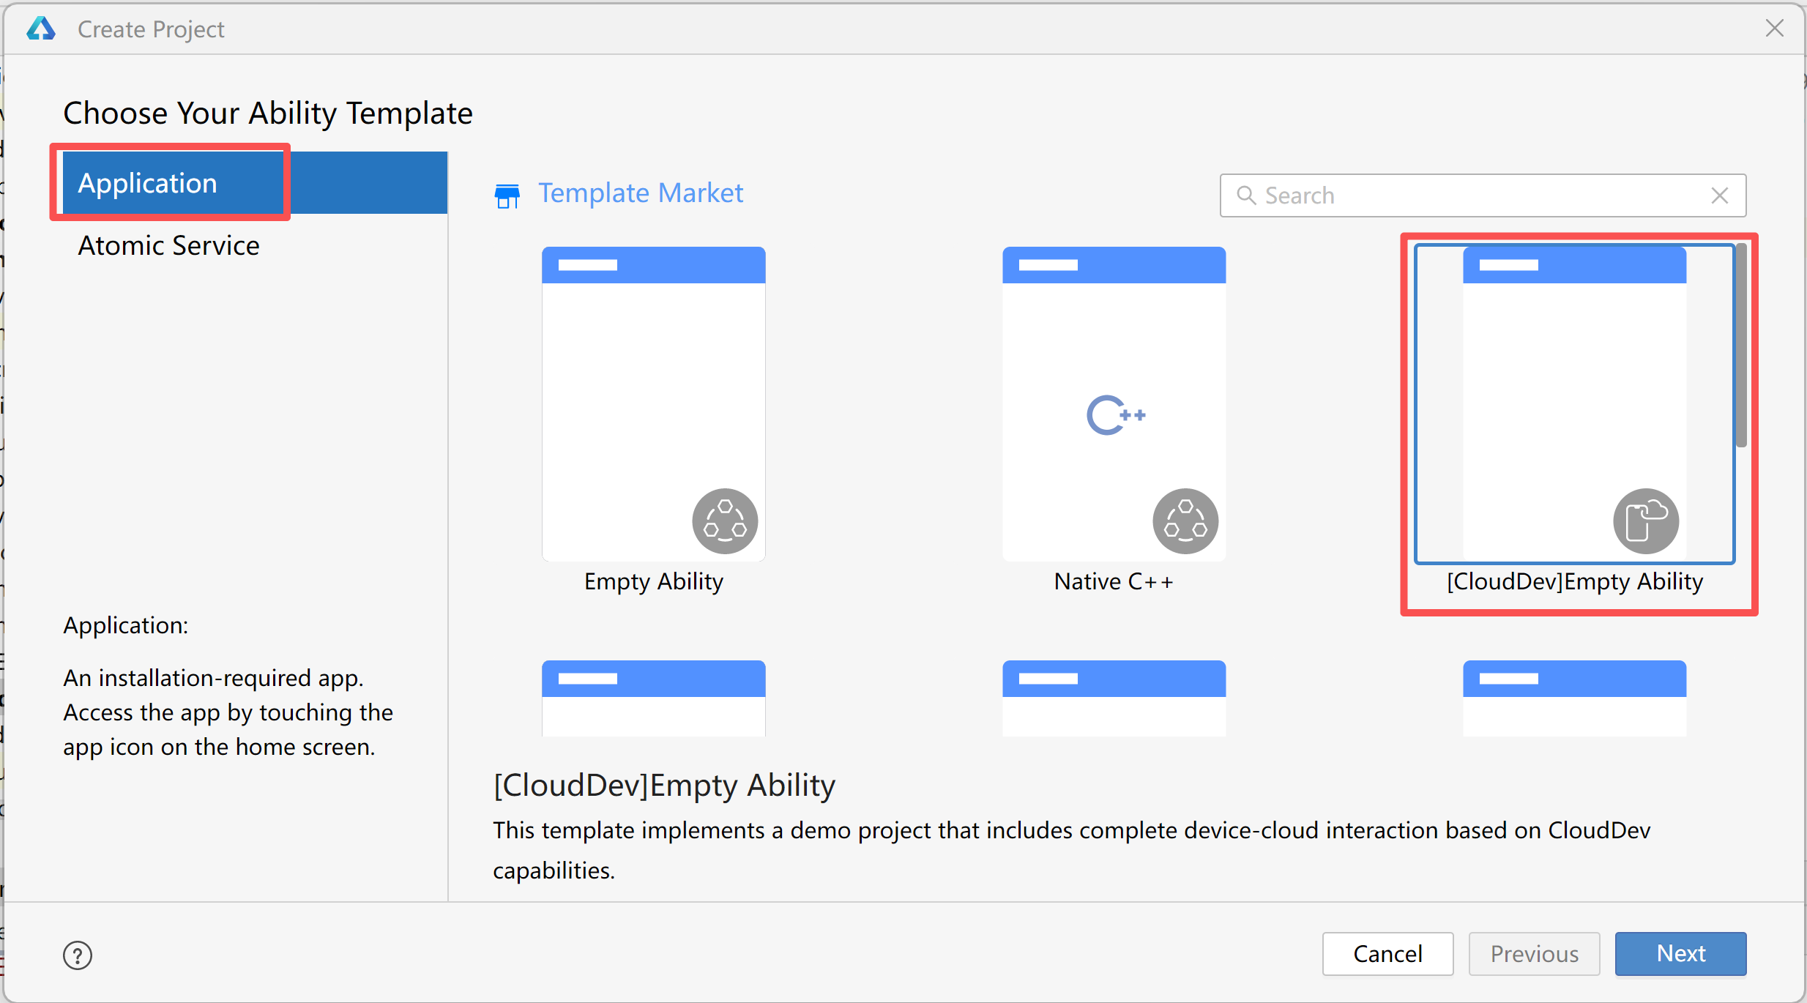Choose the Native C++ template
Image resolution: width=1807 pixels, height=1003 pixels.
point(1114,404)
